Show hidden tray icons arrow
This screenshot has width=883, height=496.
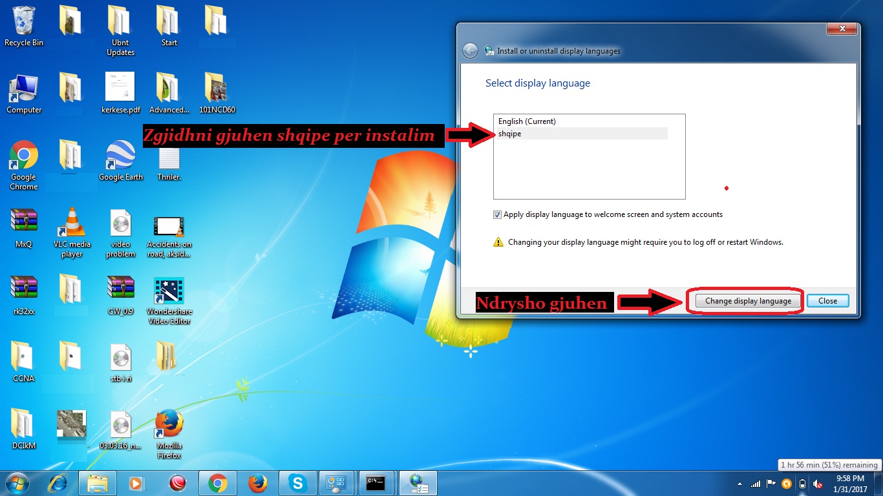(739, 484)
